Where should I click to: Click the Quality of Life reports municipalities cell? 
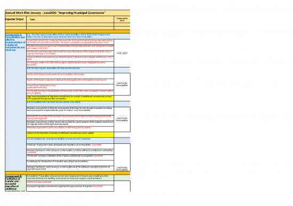point(70,75)
